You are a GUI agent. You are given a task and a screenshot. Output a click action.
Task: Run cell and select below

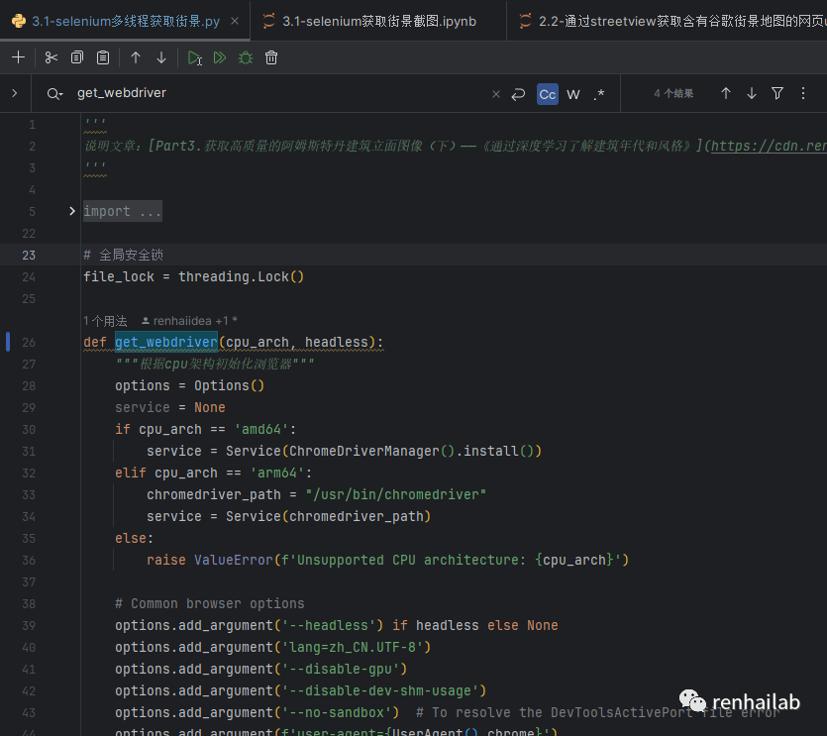click(195, 57)
